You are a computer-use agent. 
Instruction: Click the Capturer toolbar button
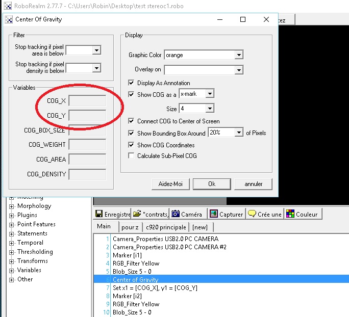[x=227, y=214]
